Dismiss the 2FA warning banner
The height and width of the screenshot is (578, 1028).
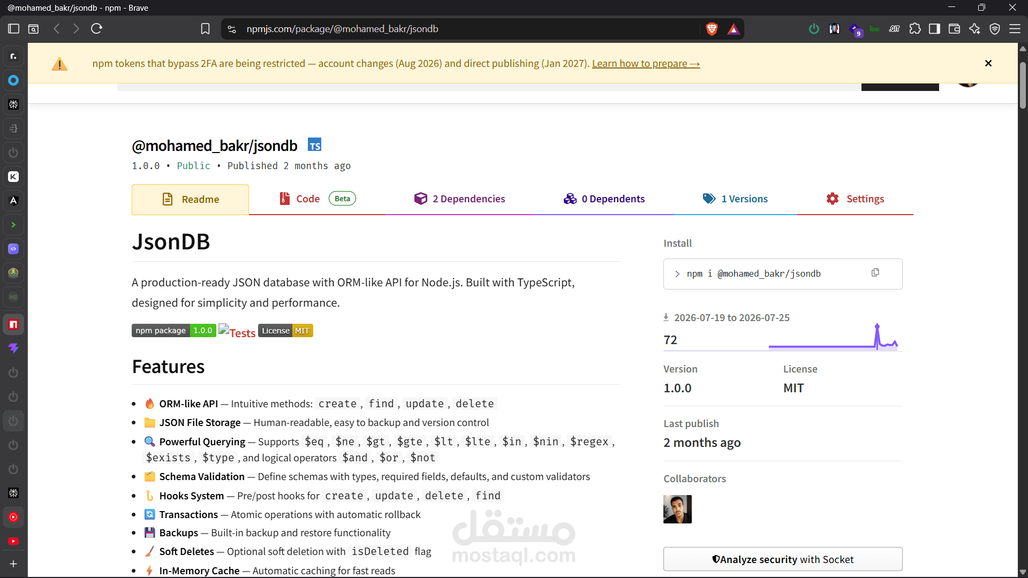click(988, 63)
